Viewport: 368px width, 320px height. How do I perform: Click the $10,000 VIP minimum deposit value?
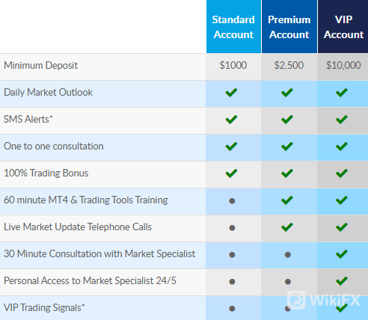click(343, 65)
